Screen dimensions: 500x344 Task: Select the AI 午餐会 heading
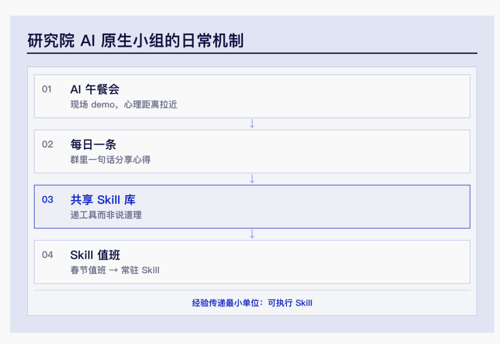coord(95,89)
